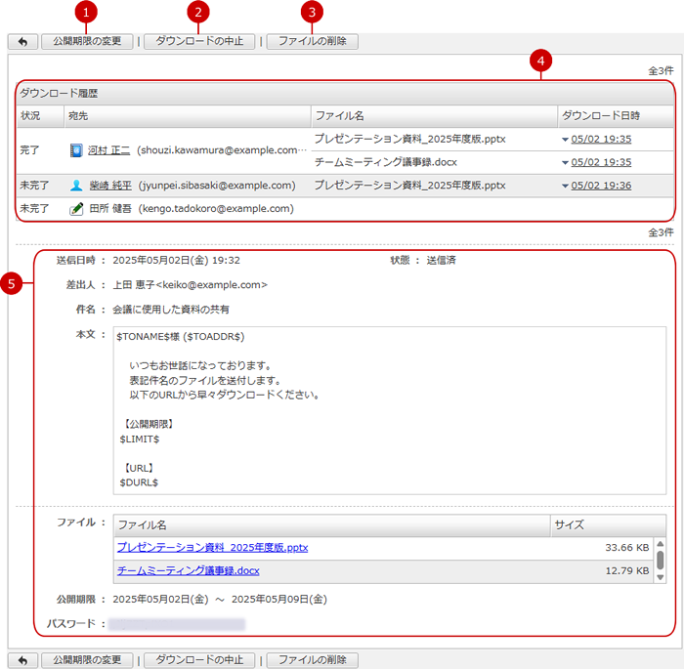This screenshot has height=669, width=684.
Task: Click チームミーティング議事録.docx in download history
Action: [x=386, y=163]
